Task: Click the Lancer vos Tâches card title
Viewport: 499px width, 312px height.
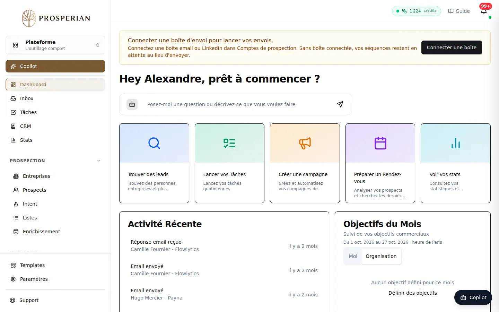Action: [x=225, y=174]
